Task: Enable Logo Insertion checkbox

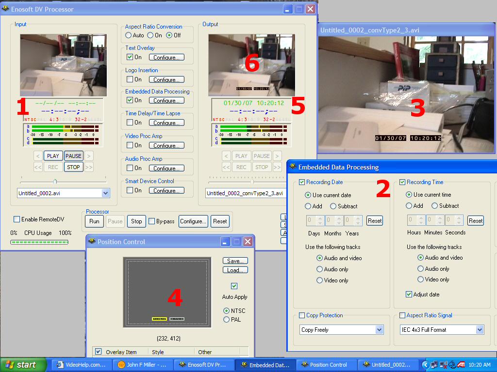Action: (x=130, y=79)
